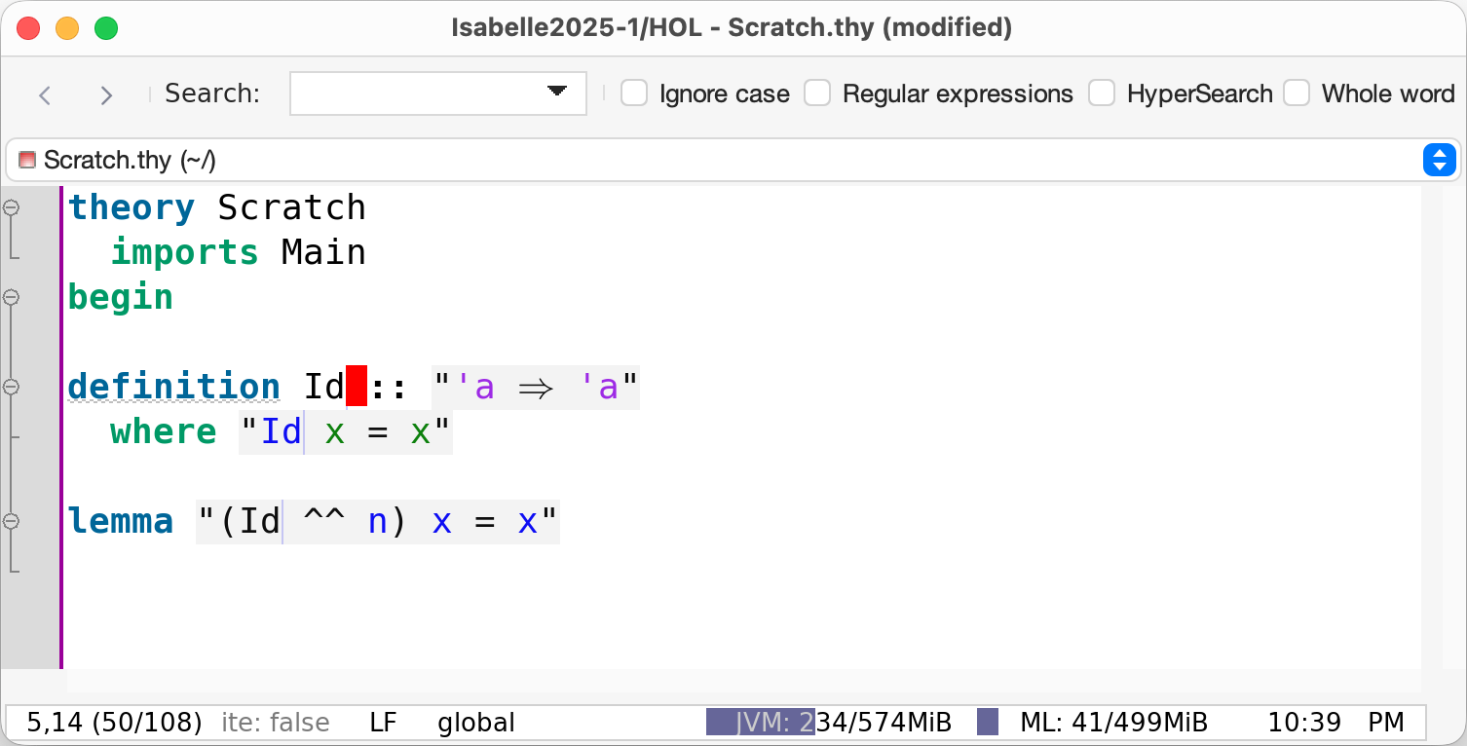Click the find next arrow
This screenshot has height=746, width=1467.
(x=106, y=94)
